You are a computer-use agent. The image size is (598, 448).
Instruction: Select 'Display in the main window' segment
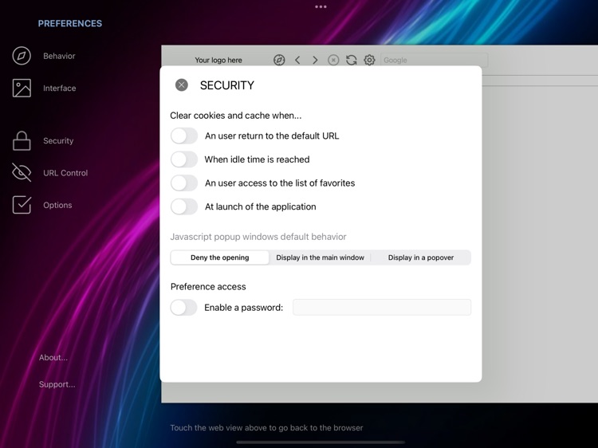[320, 257]
